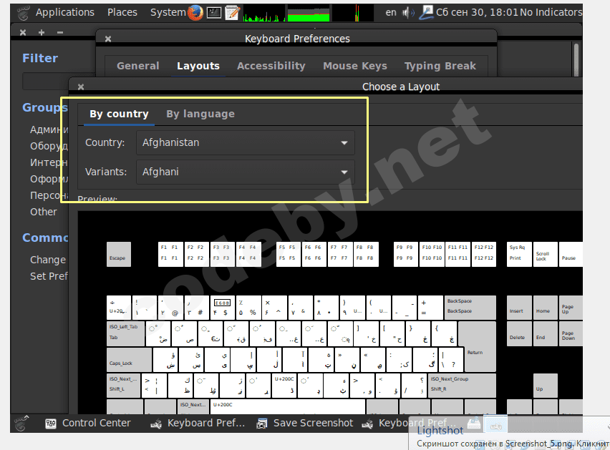This screenshot has height=450, width=610.
Task: Select the Other group in Control Center
Action: [43, 212]
